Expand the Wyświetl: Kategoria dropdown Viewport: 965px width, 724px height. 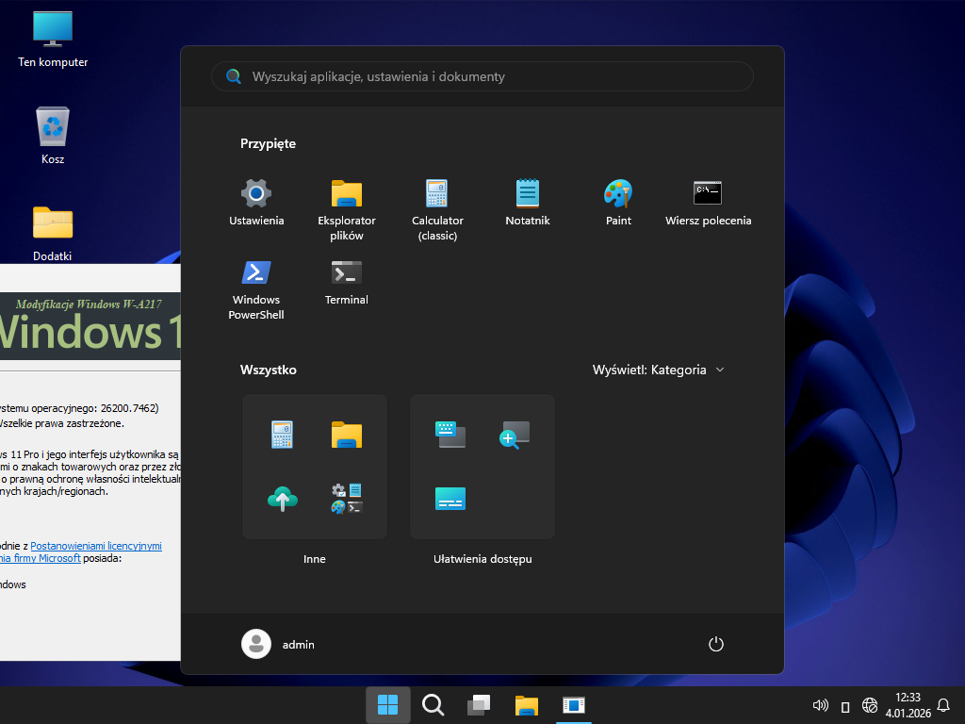pyautogui.click(x=658, y=370)
